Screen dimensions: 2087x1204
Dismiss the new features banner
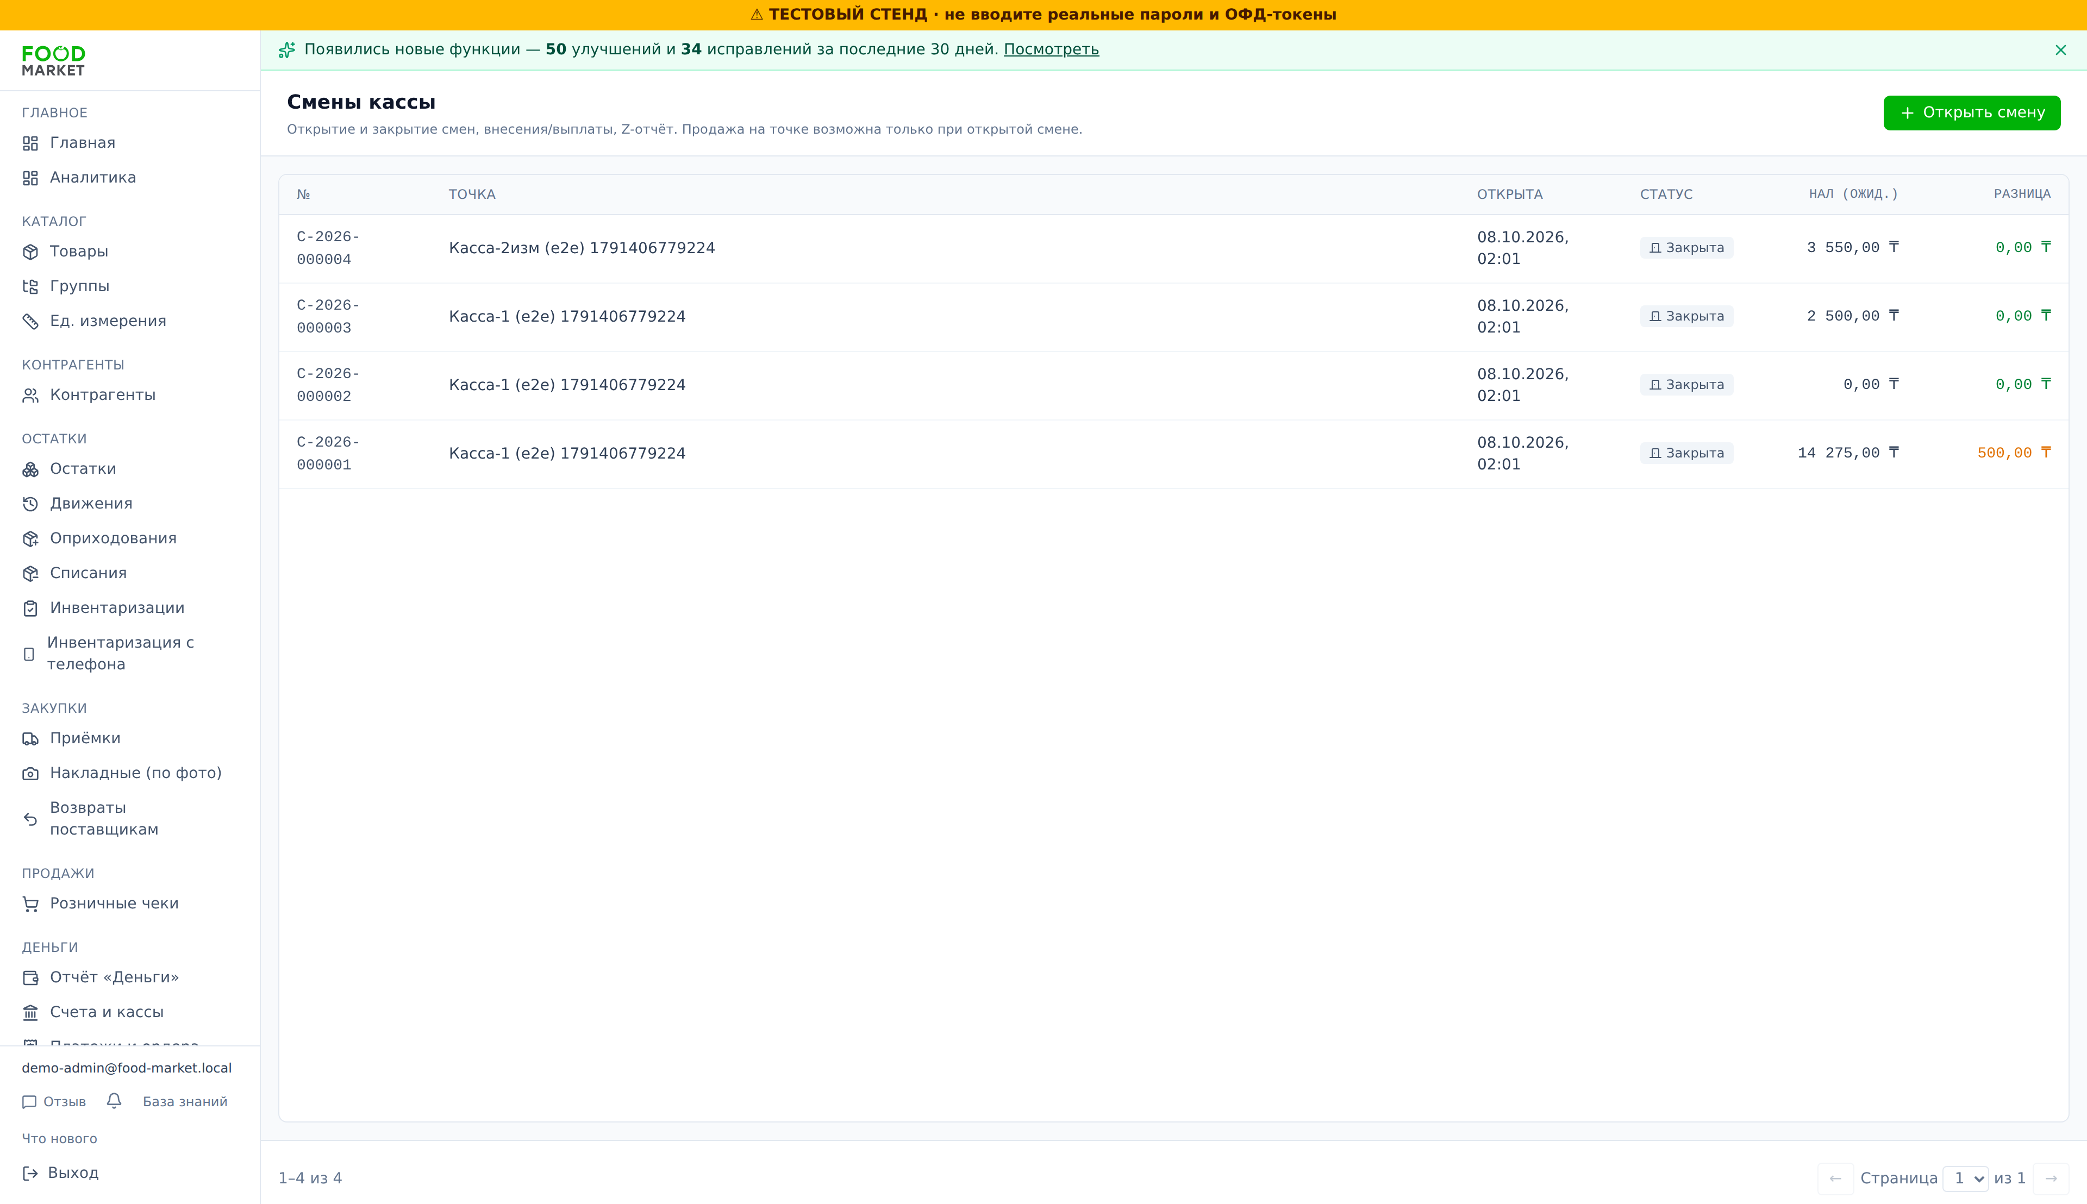[2060, 49]
